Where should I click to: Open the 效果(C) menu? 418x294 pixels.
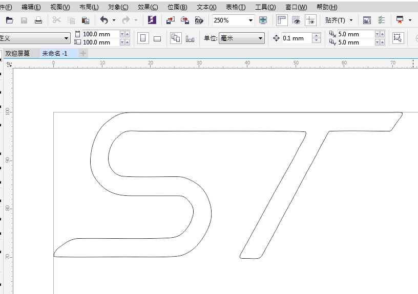[148, 7]
